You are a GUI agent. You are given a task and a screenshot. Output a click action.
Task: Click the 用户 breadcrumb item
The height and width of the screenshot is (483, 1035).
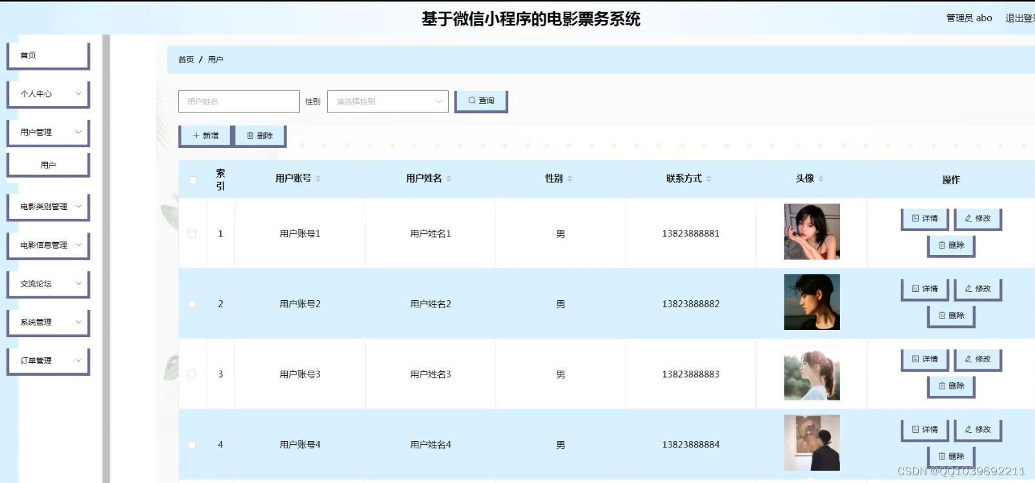point(216,59)
